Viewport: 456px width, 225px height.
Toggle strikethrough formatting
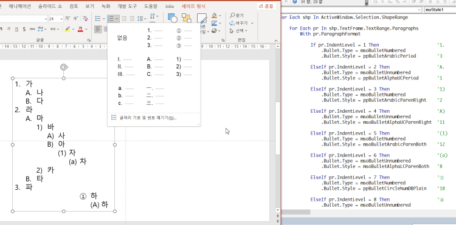point(32,29)
